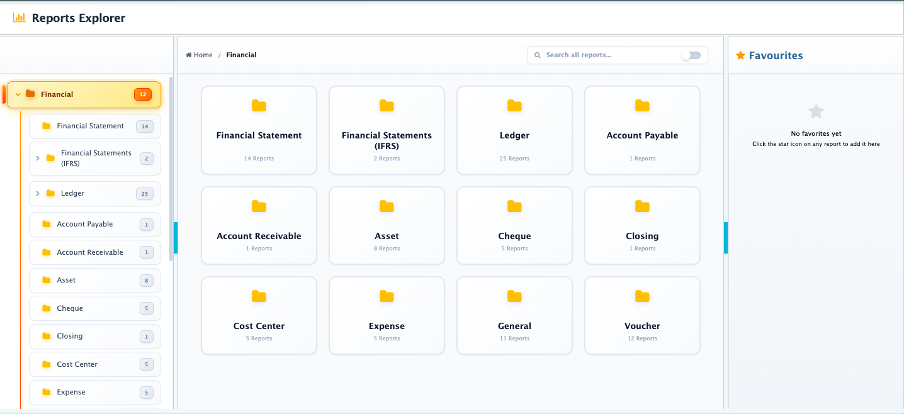Click '11 Reports' text on General card
The width and height of the screenshot is (904, 414).
point(514,338)
